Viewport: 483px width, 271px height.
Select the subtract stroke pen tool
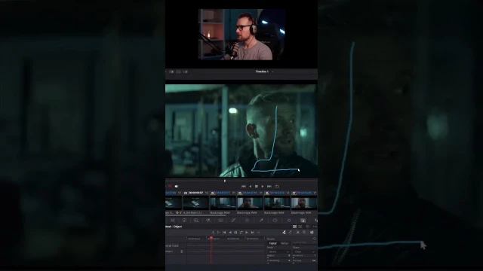(x=290, y=233)
